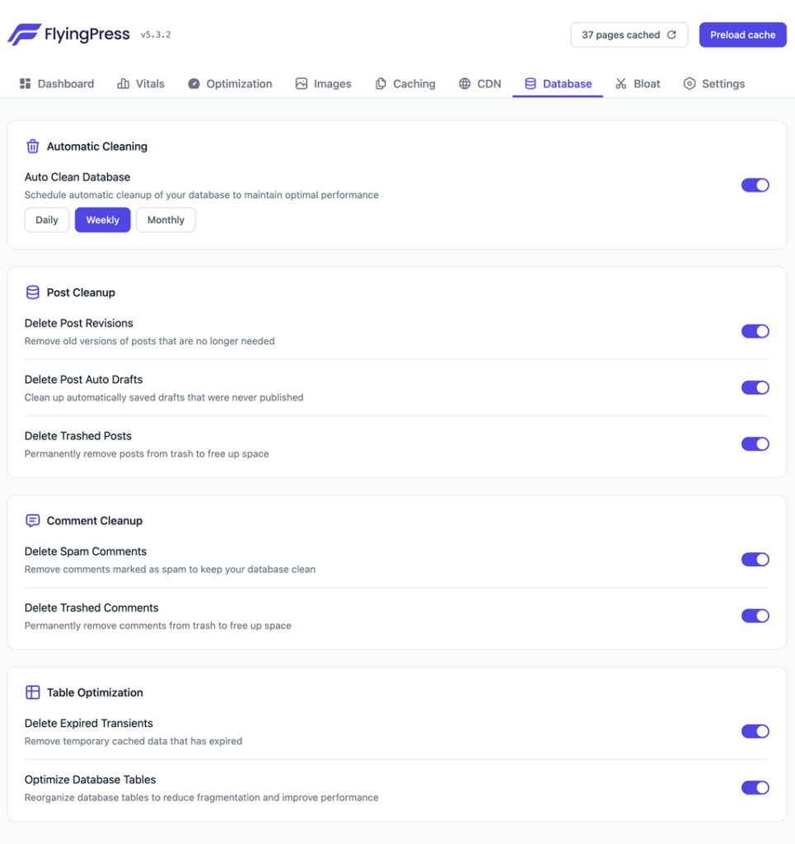Click the Table Optimization grid icon
The image size is (795, 844).
pos(32,692)
